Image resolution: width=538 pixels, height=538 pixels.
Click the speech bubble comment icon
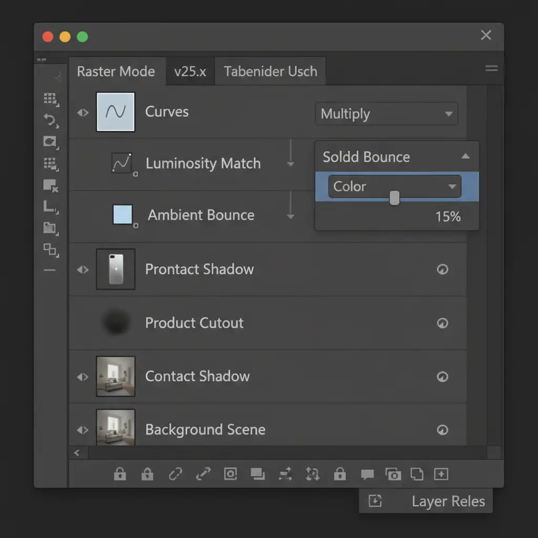point(367,474)
